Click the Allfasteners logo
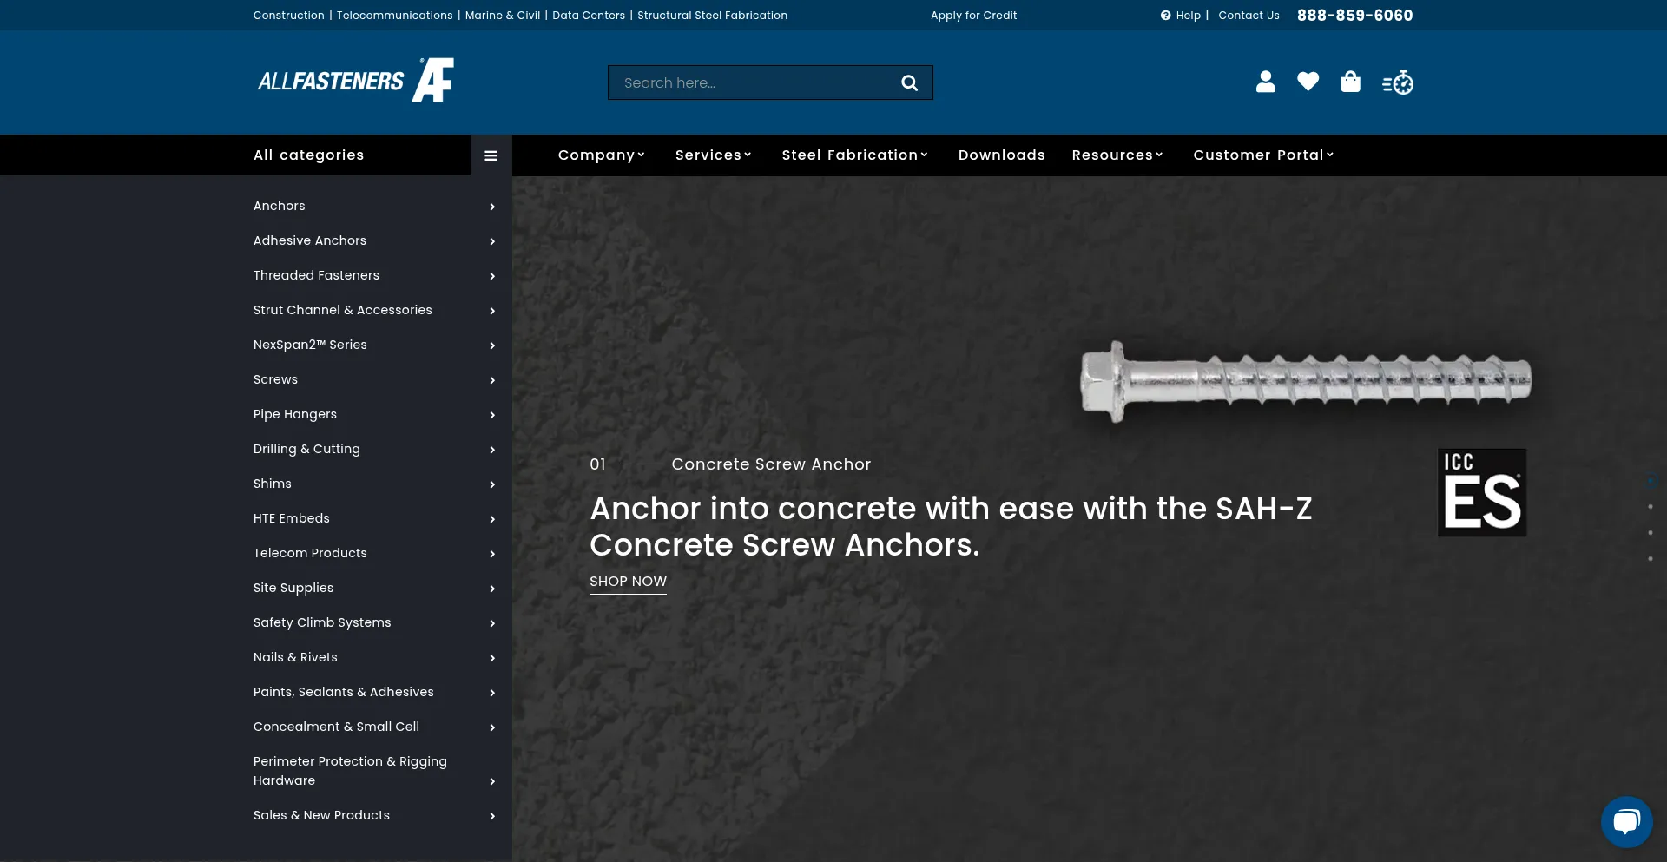This screenshot has width=1667, height=862. coord(354,80)
